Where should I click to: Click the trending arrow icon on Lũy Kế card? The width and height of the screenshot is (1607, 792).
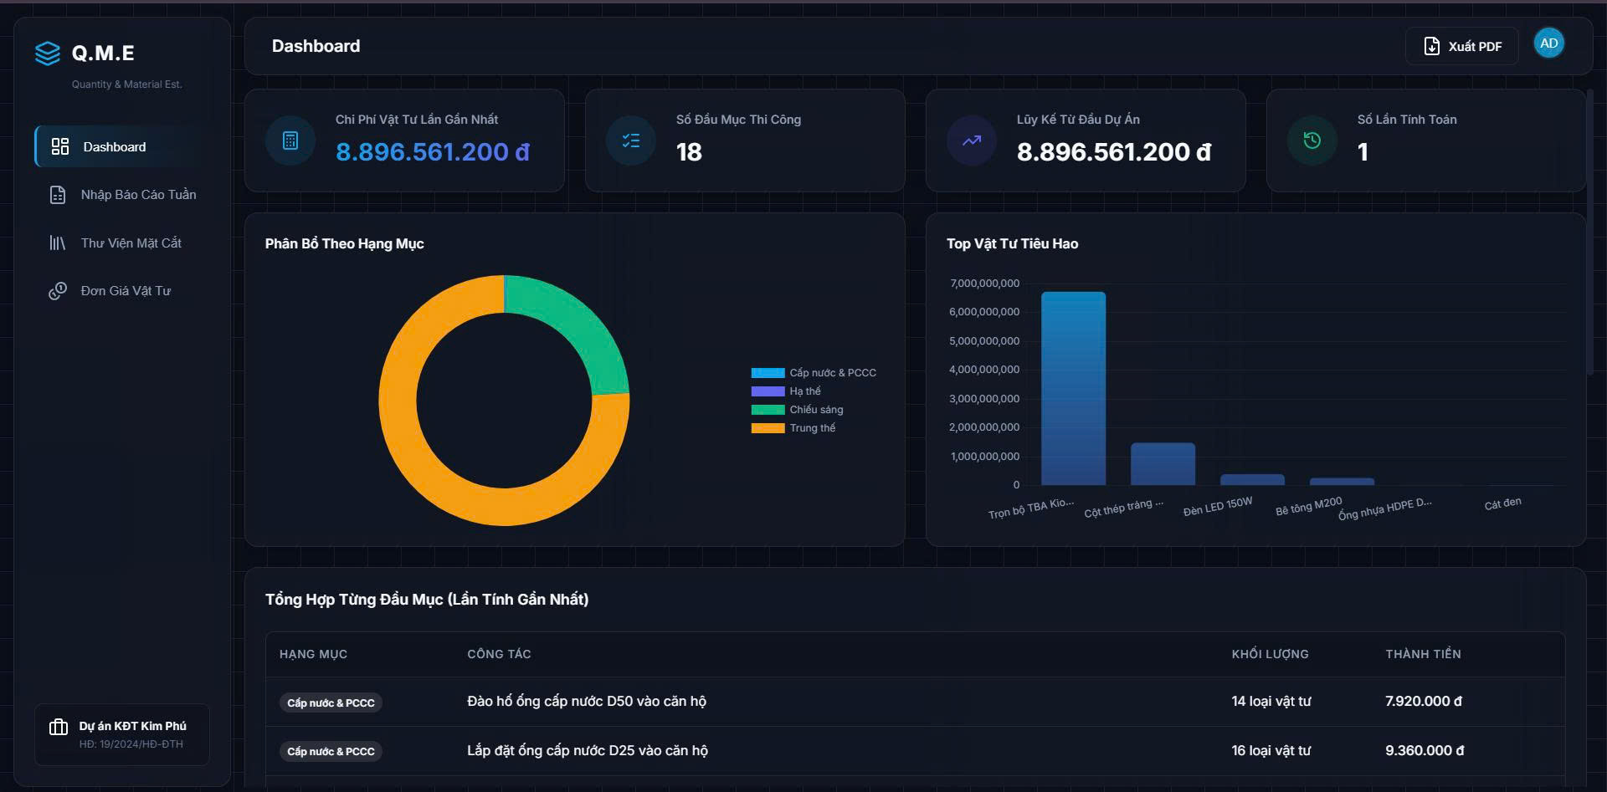point(972,141)
